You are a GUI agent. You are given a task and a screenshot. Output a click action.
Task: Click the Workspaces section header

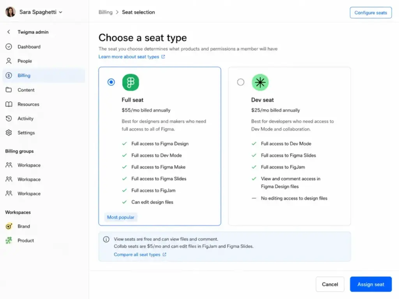click(18, 212)
